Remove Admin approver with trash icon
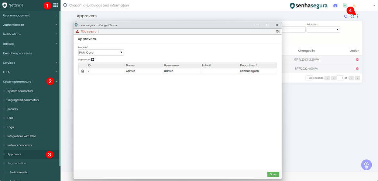This screenshot has height=181, width=378. tap(82, 71)
